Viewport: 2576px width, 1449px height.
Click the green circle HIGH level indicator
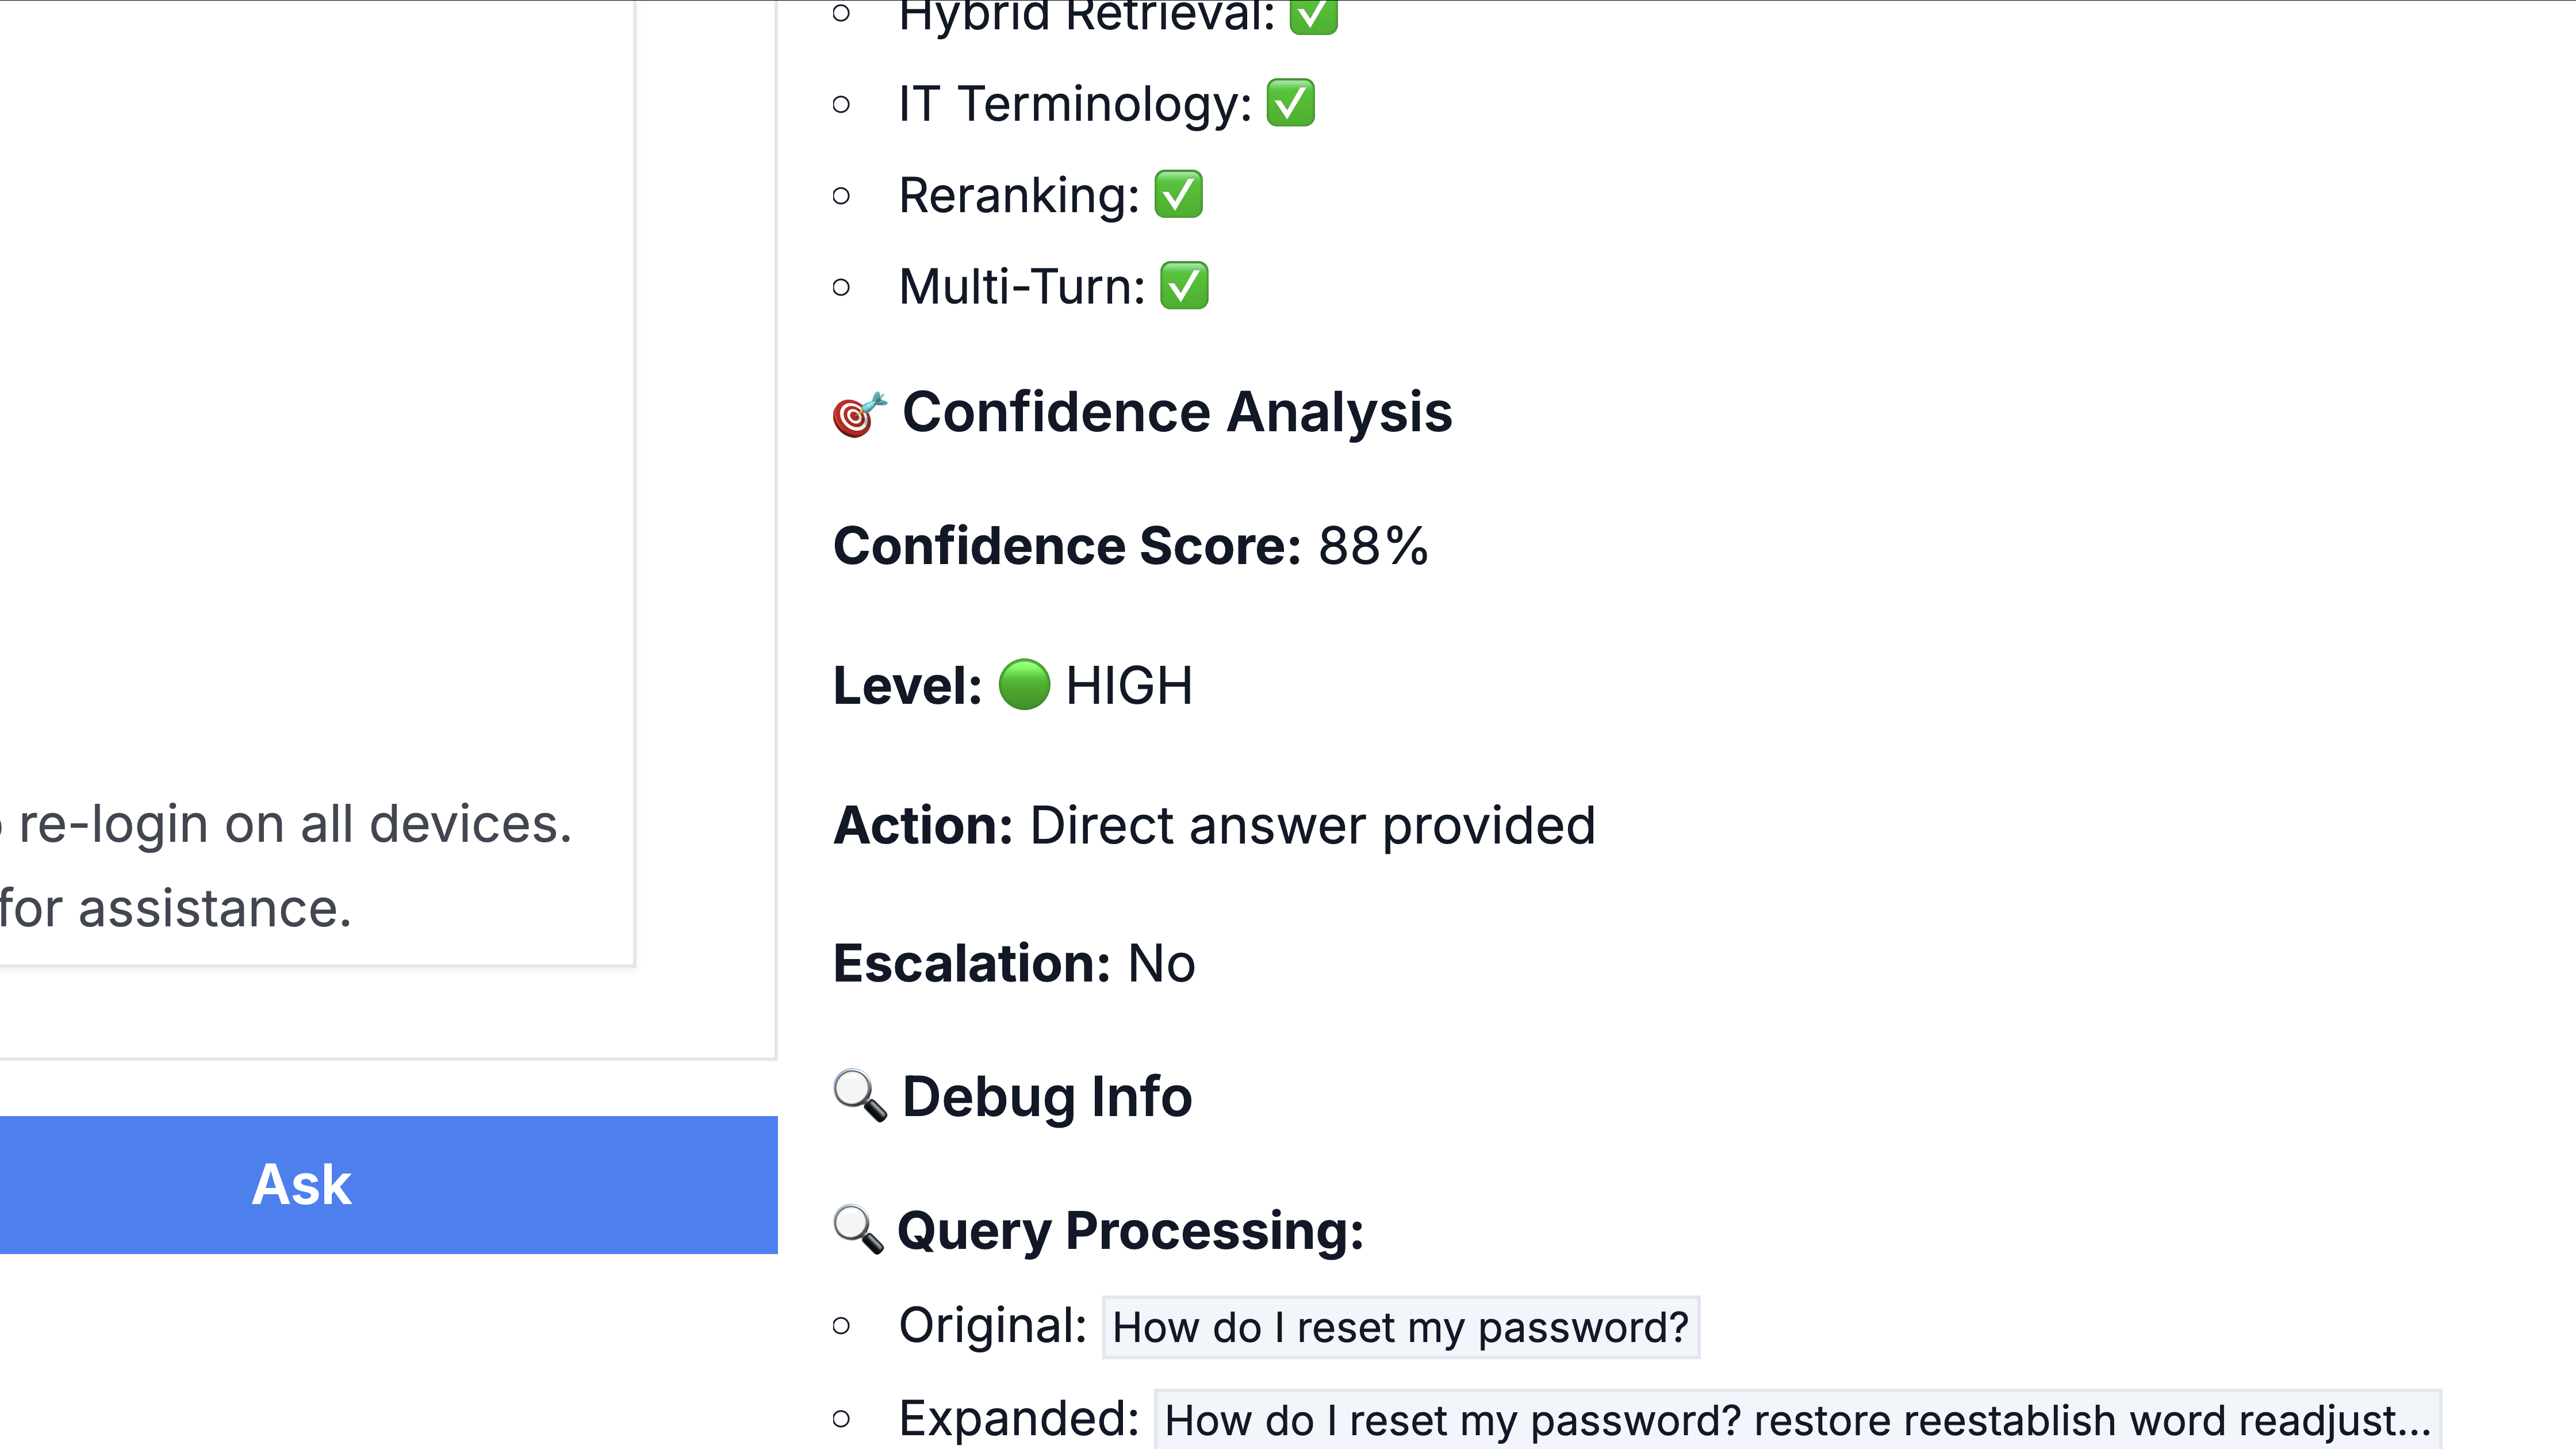[x=1024, y=685]
